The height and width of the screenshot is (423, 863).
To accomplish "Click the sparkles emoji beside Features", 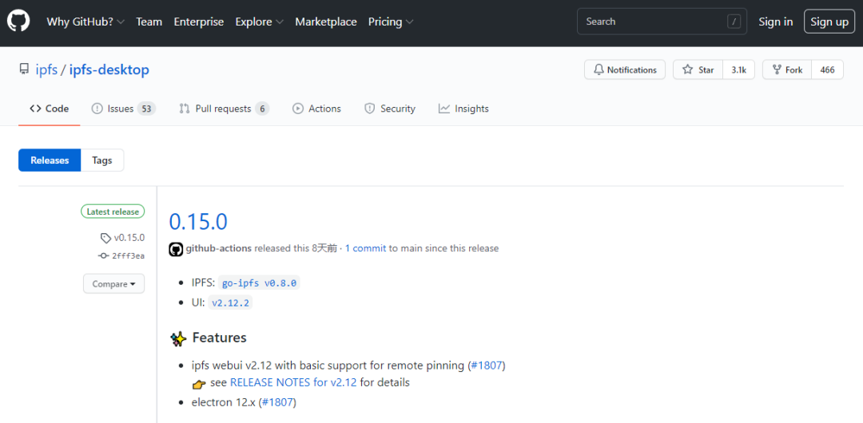I will [x=178, y=338].
